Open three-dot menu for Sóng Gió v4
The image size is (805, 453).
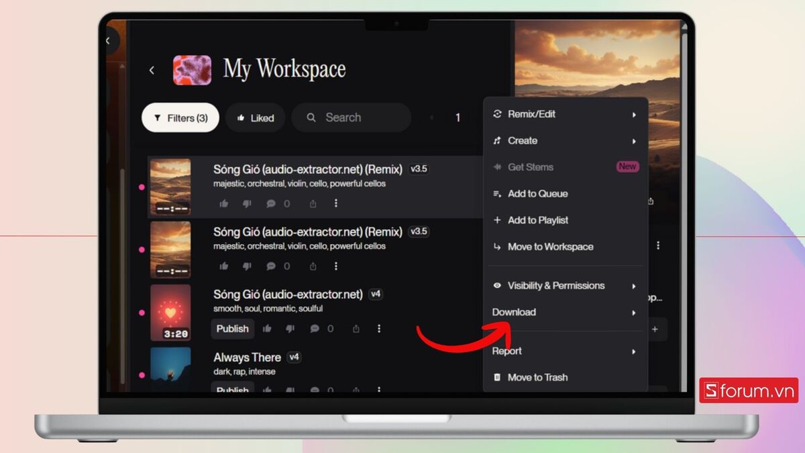pyautogui.click(x=379, y=329)
